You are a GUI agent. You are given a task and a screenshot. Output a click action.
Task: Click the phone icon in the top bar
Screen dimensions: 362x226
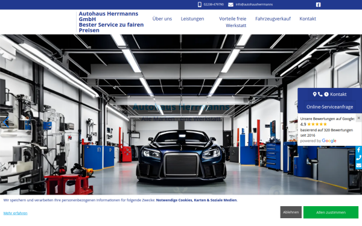[200, 5]
